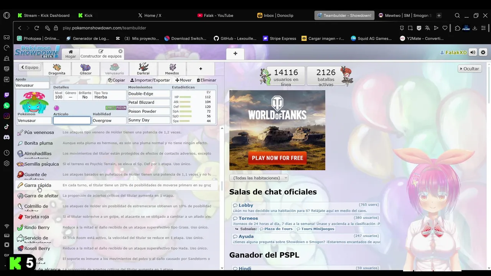Collapse the sidebar with Ocultar button
491x276 pixels.
[470, 69]
